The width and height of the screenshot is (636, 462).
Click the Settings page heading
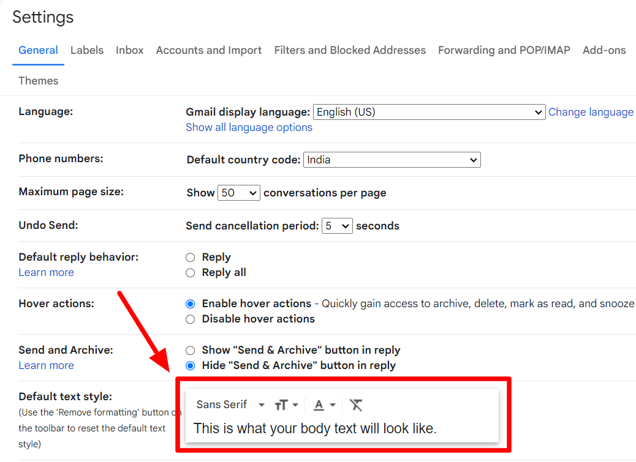tap(43, 17)
